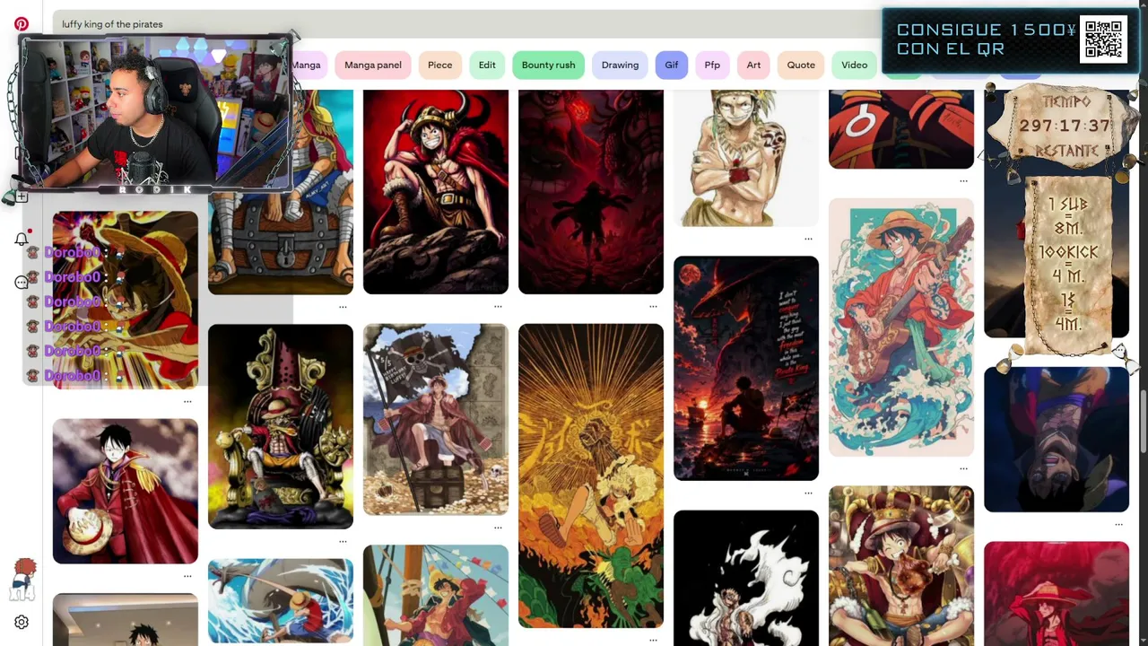
Task: Open more options under red-coat Luffy holding hat pin
Action: coord(187,576)
